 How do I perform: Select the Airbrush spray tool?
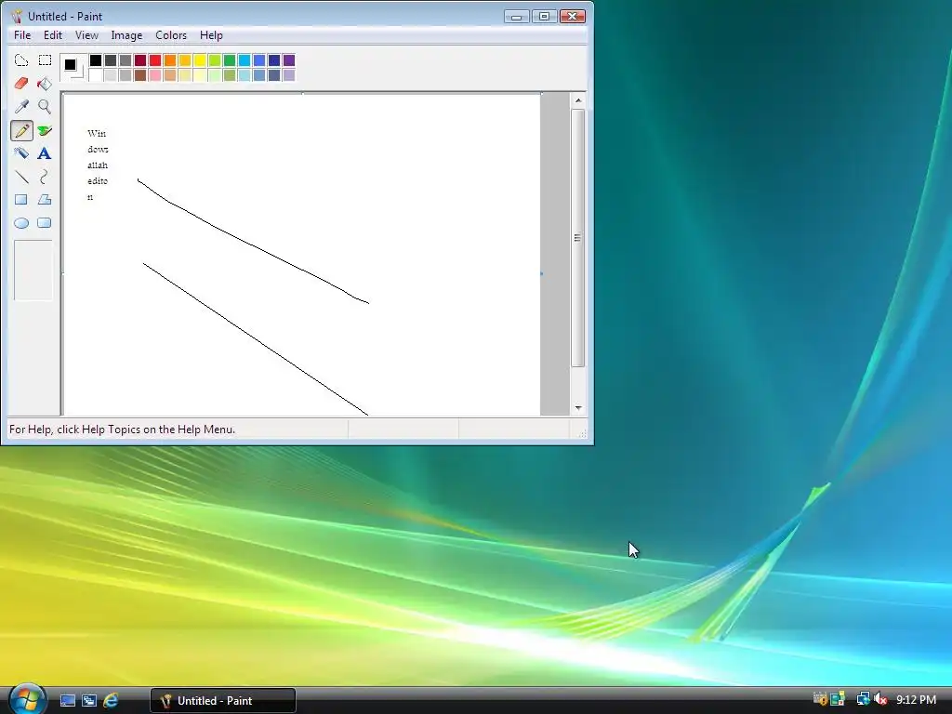click(x=21, y=153)
